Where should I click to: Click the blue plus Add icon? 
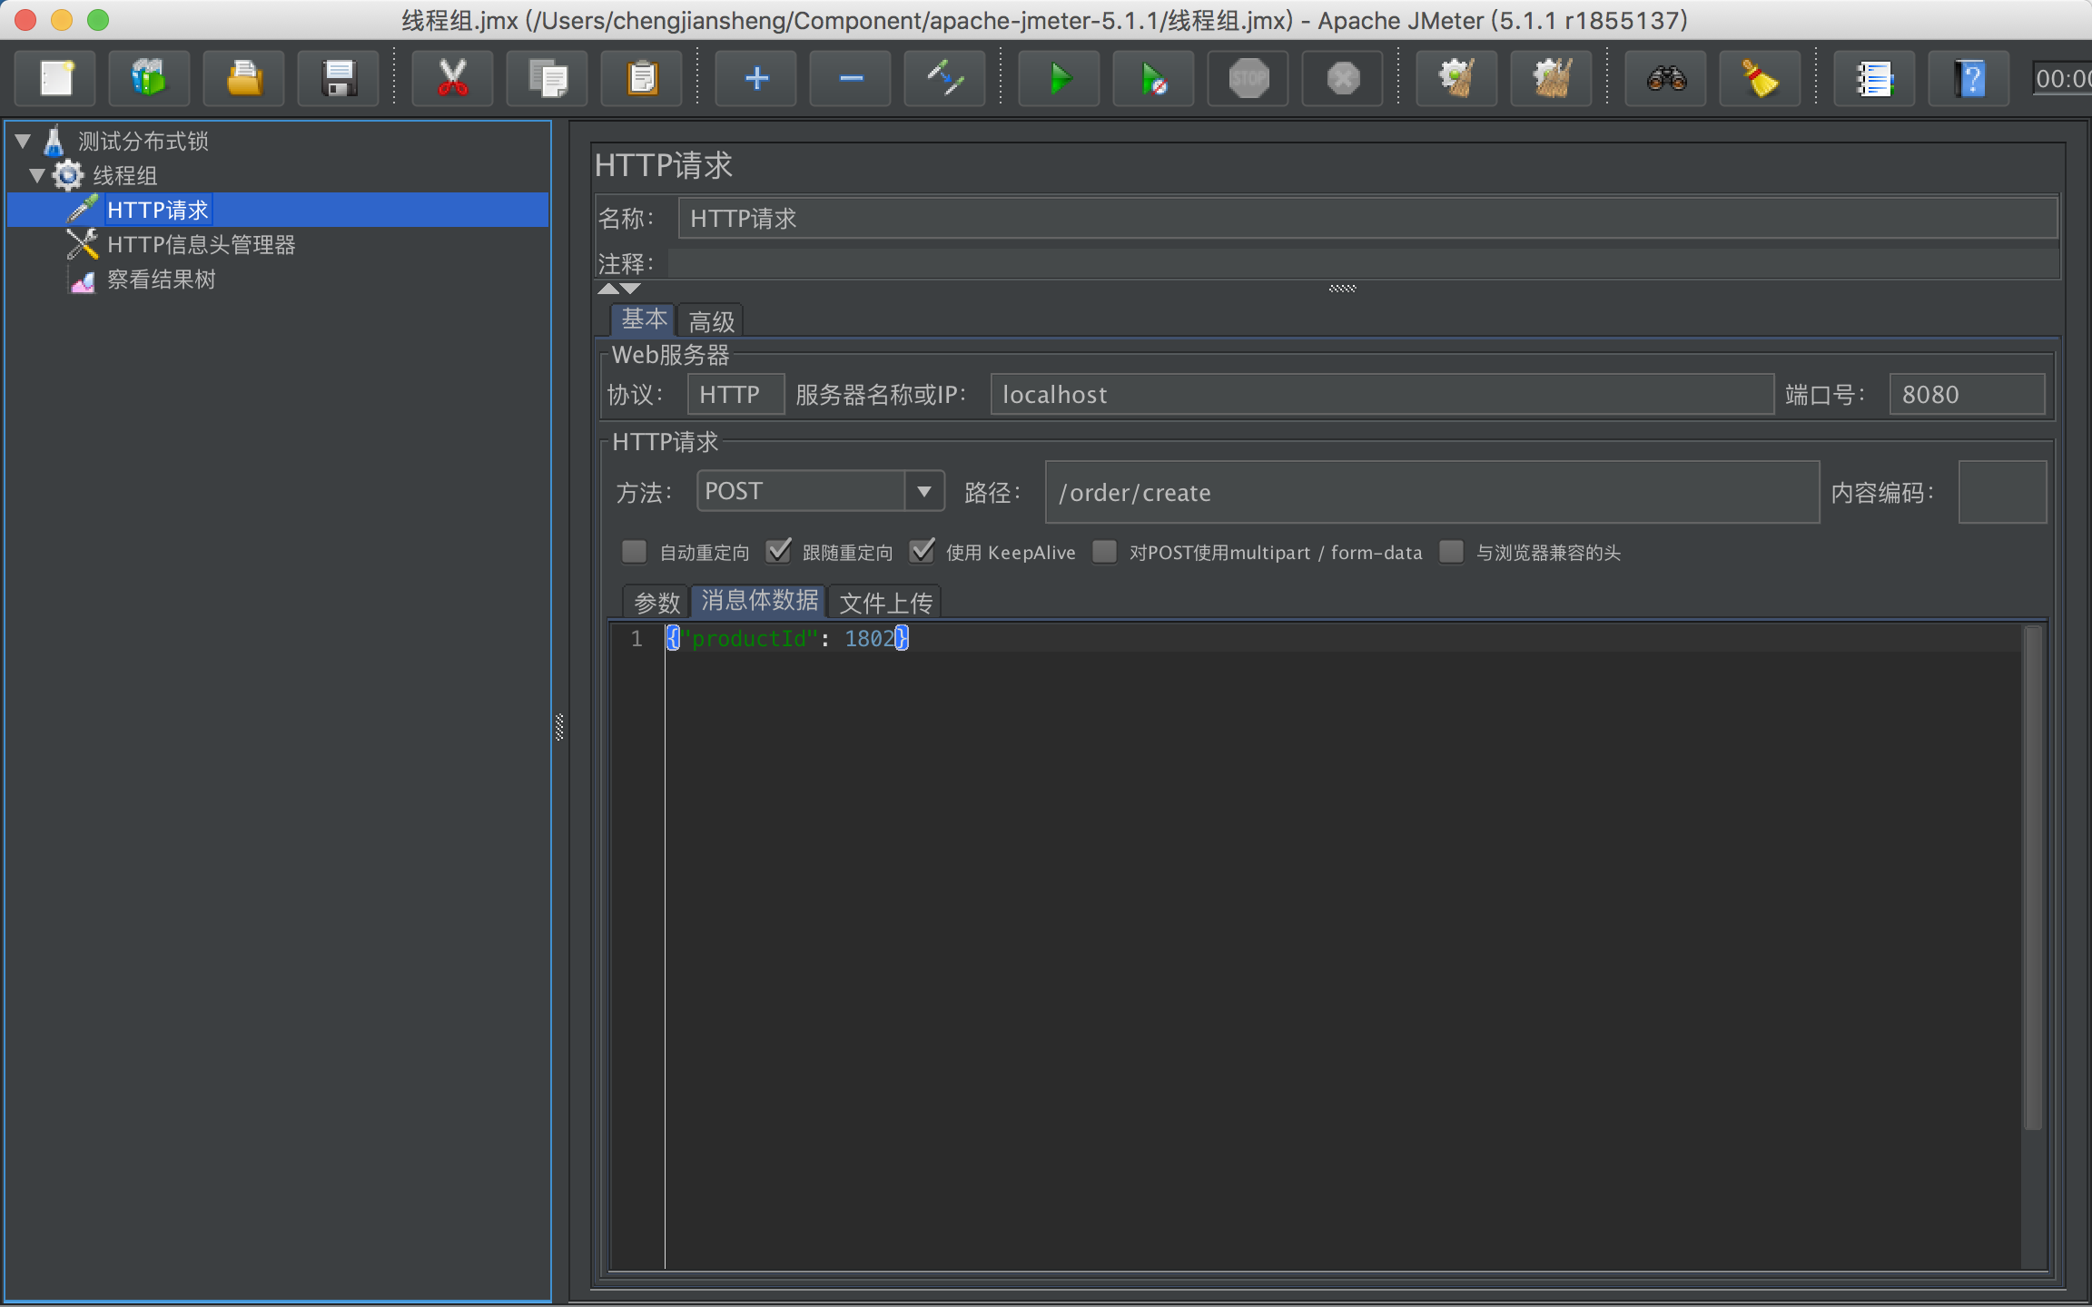point(756,79)
